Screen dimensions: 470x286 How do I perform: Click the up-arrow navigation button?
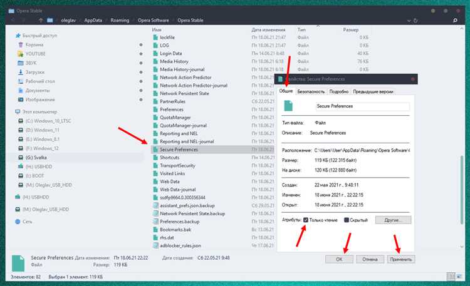pos(41,21)
